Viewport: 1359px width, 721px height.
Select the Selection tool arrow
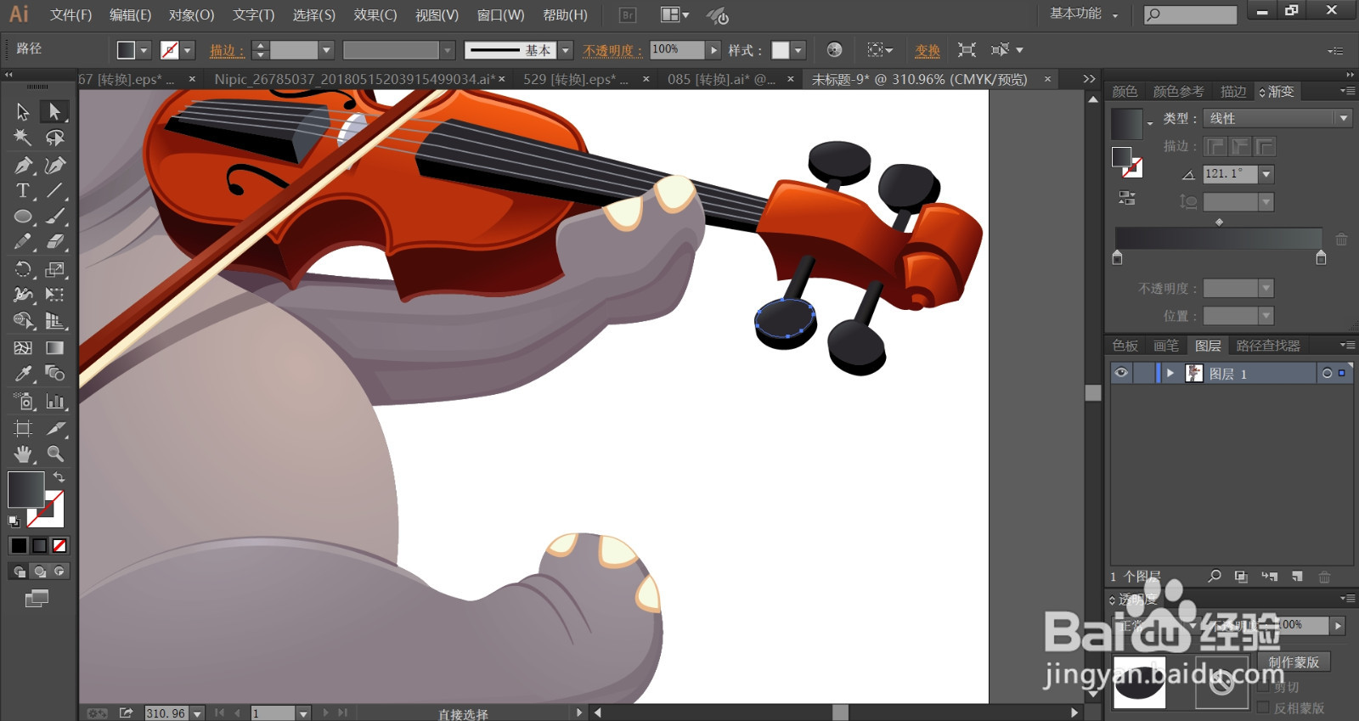tap(23, 111)
